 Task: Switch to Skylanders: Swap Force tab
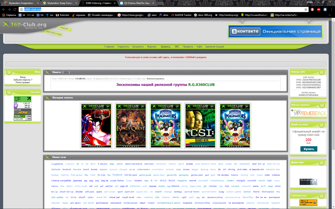[x=59, y=3]
